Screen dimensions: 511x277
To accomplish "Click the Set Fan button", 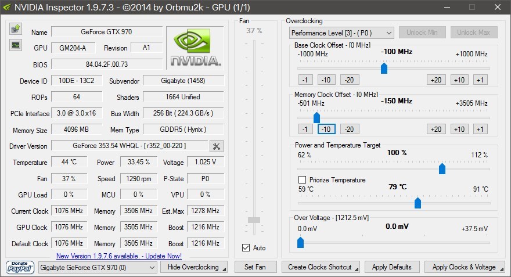I will pos(255,267).
